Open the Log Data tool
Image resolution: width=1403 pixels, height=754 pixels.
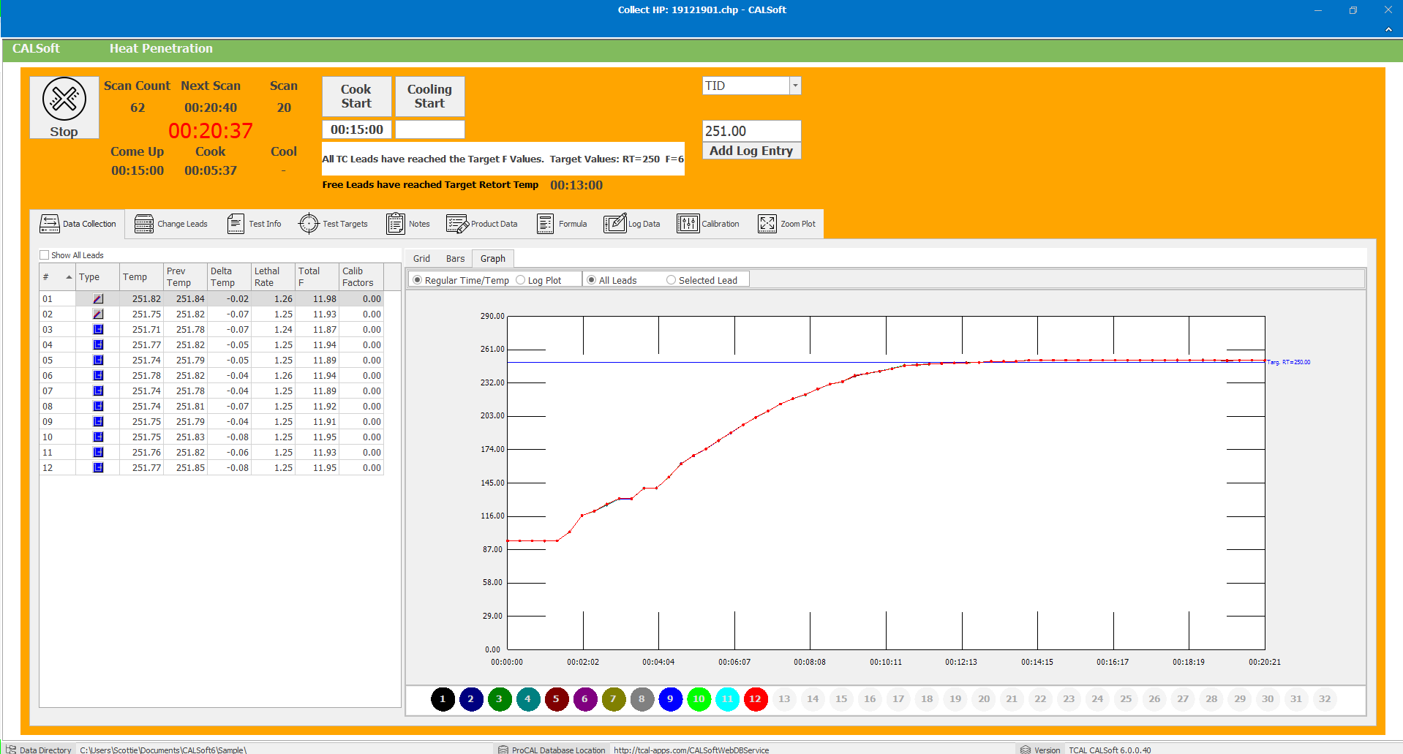pos(632,224)
